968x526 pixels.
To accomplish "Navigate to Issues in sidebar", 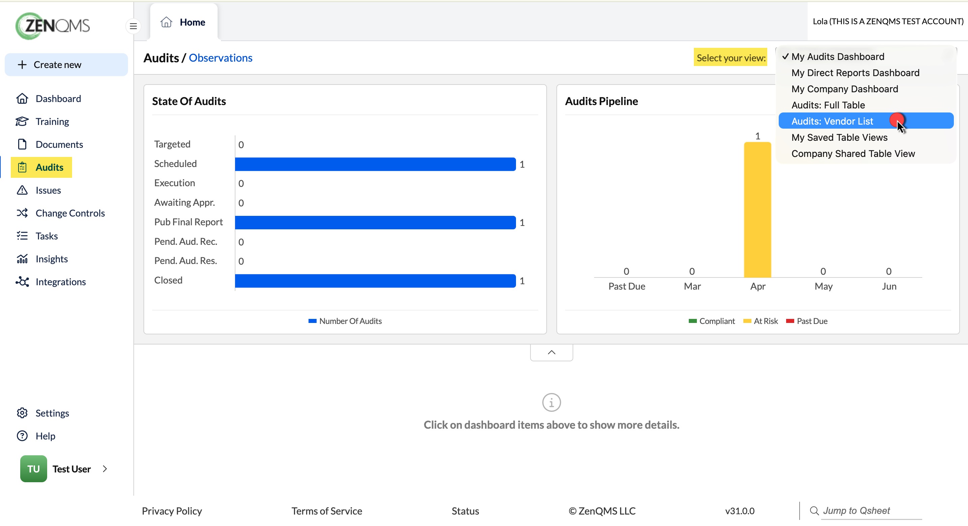I will [x=48, y=190].
